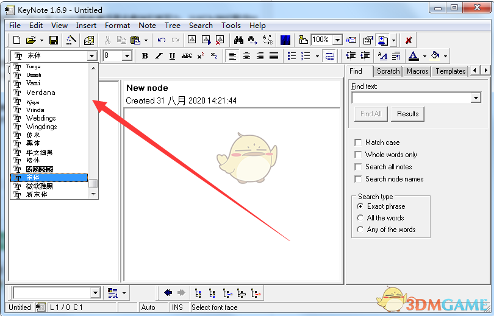
Task: Expand font color dropdown arrow
Action: [x=424, y=56]
